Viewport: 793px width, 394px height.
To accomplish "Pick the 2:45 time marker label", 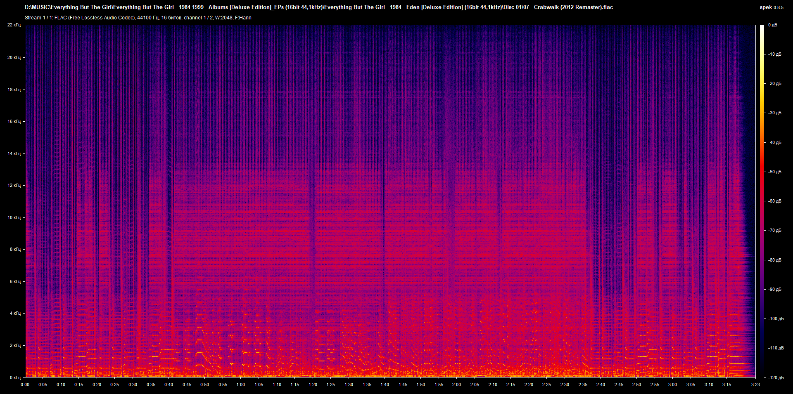I will click(x=619, y=385).
